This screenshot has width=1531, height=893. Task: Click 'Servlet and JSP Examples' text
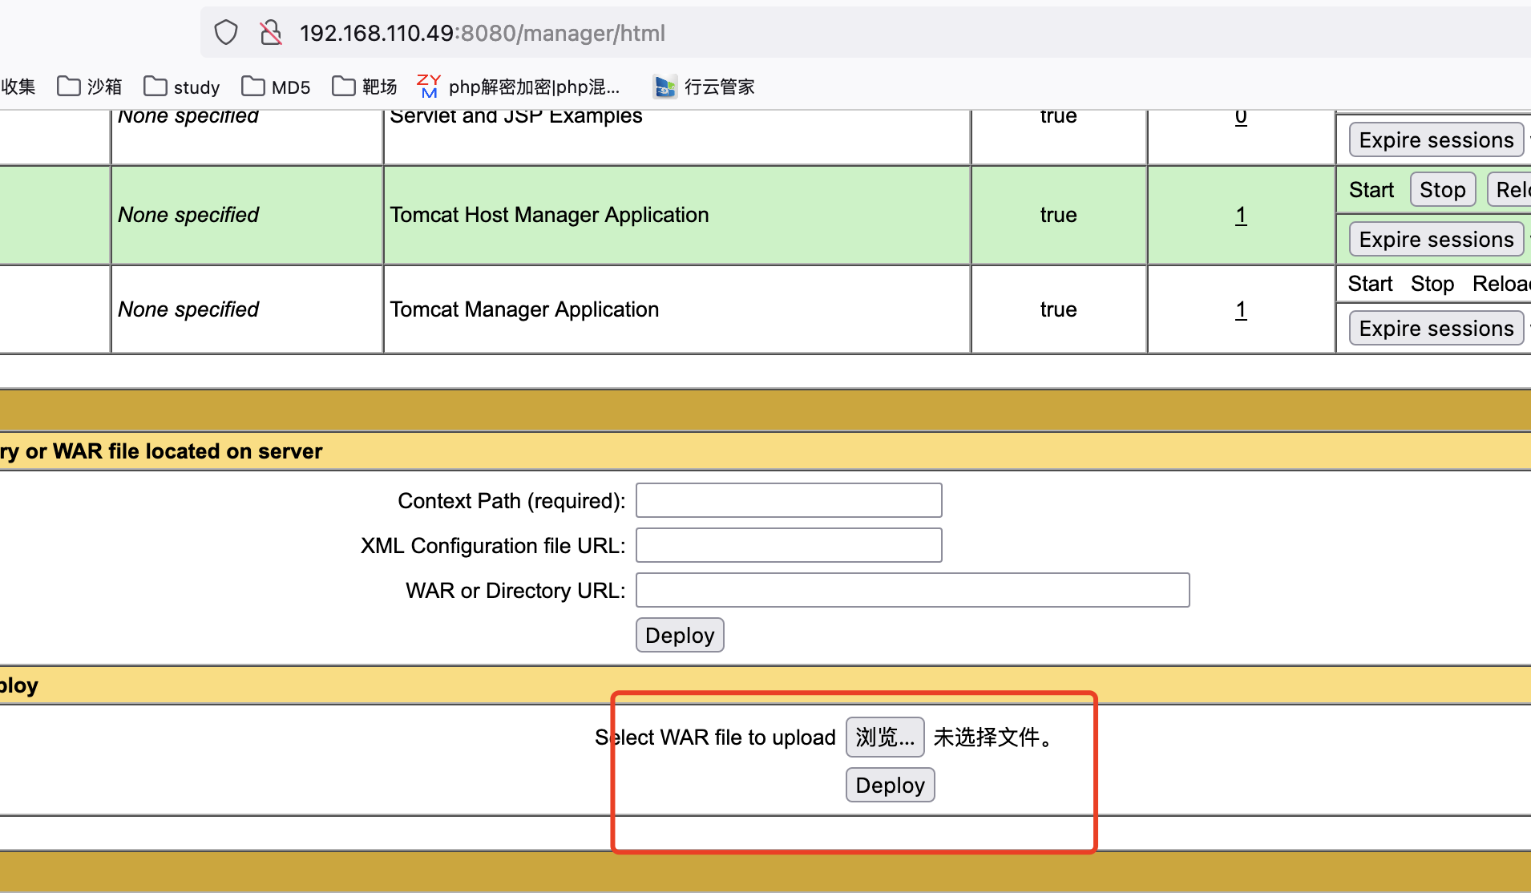515,118
